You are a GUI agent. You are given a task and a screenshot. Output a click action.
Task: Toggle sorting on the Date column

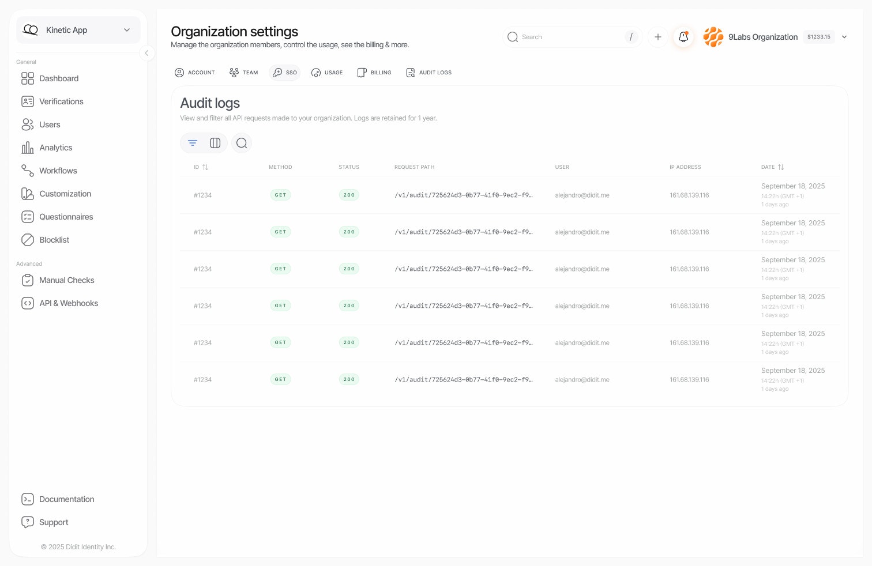click(x=781, y=167)
